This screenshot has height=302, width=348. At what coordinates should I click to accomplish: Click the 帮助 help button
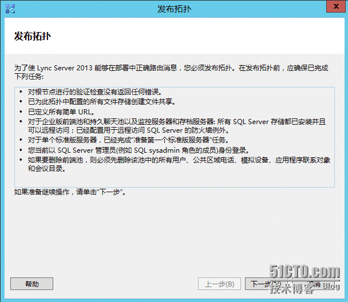[x=31, y=284]
